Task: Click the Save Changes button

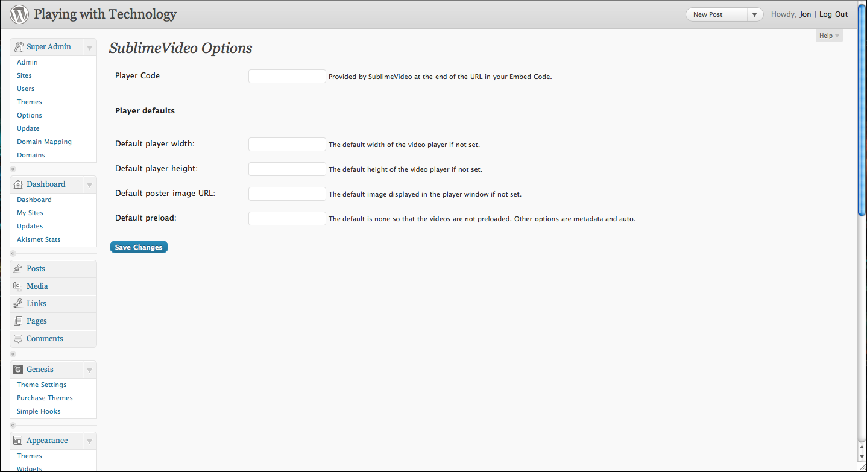Action: tap(139, 247)
